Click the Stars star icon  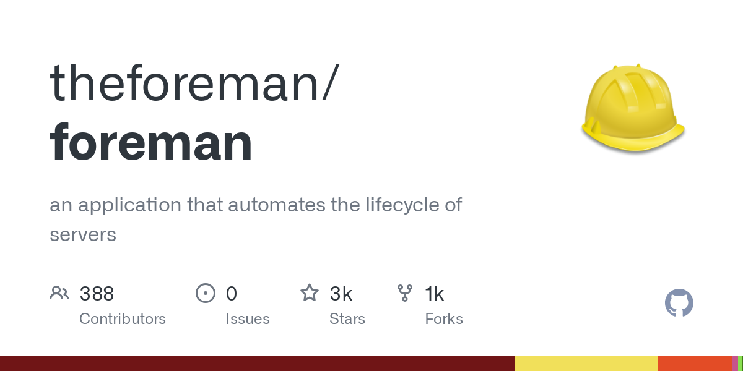coord(310,292)
